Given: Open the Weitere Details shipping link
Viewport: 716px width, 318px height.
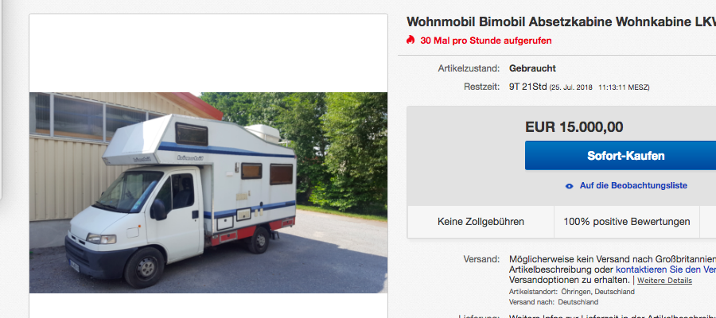Looking at the screenshot, I should pyautogui.click(x=664, y=280).
